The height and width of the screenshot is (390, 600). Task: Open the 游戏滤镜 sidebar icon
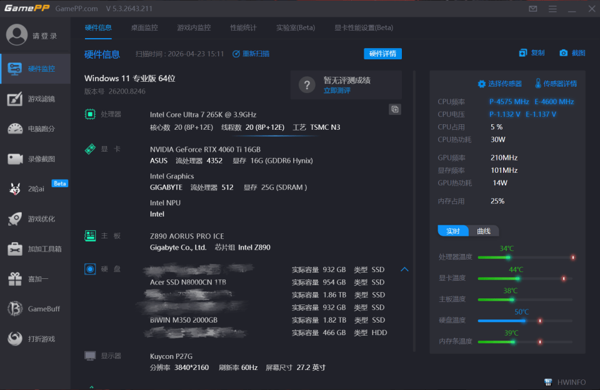(x=15, y=99)
